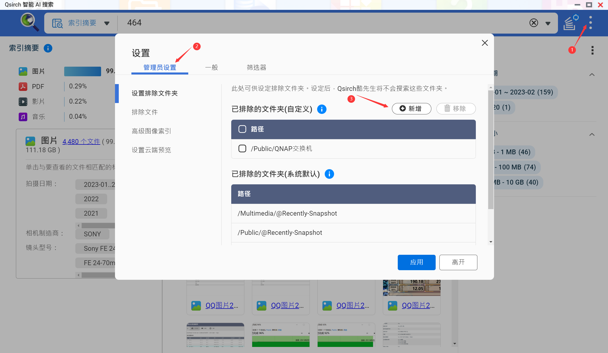Image resolution: width=608 pixels, height=353 pixels.
Task: Switch to the 筛选器 settings tab
Action: coord(256,67)
